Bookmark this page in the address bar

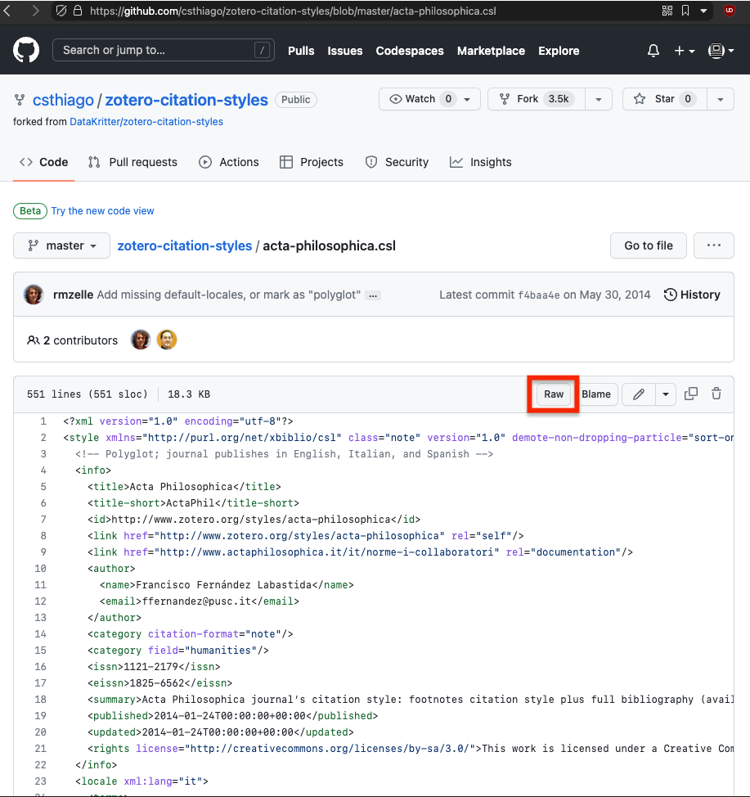point(685,11)
